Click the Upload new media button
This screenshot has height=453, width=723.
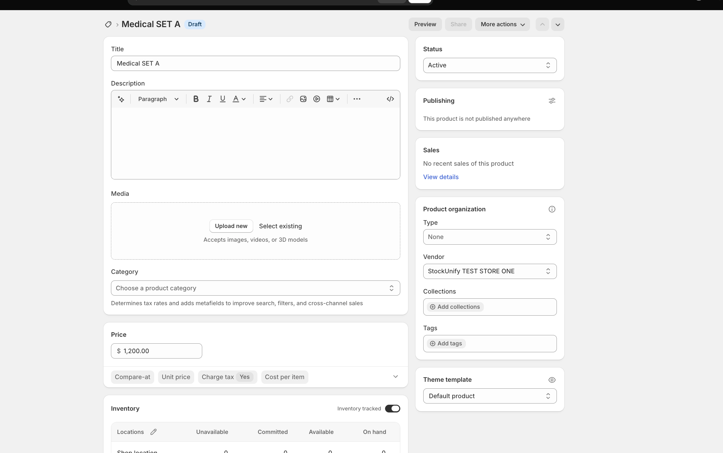coord(231,226)
